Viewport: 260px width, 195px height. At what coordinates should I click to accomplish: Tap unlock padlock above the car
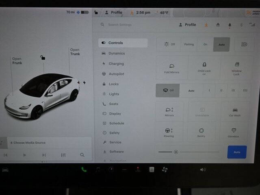[43, 58]
